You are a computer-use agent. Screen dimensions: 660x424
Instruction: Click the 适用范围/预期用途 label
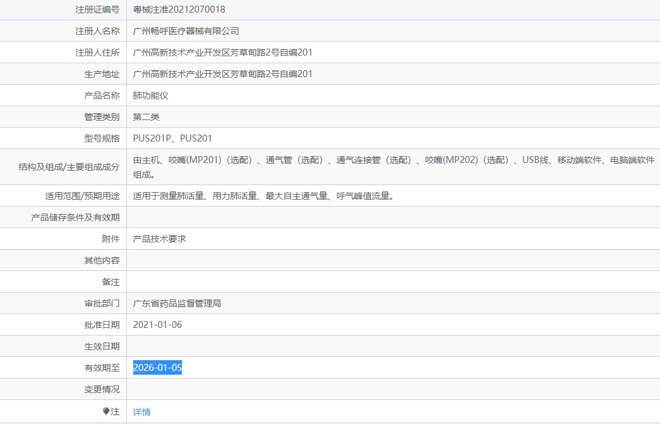click(x=83, y=196)
